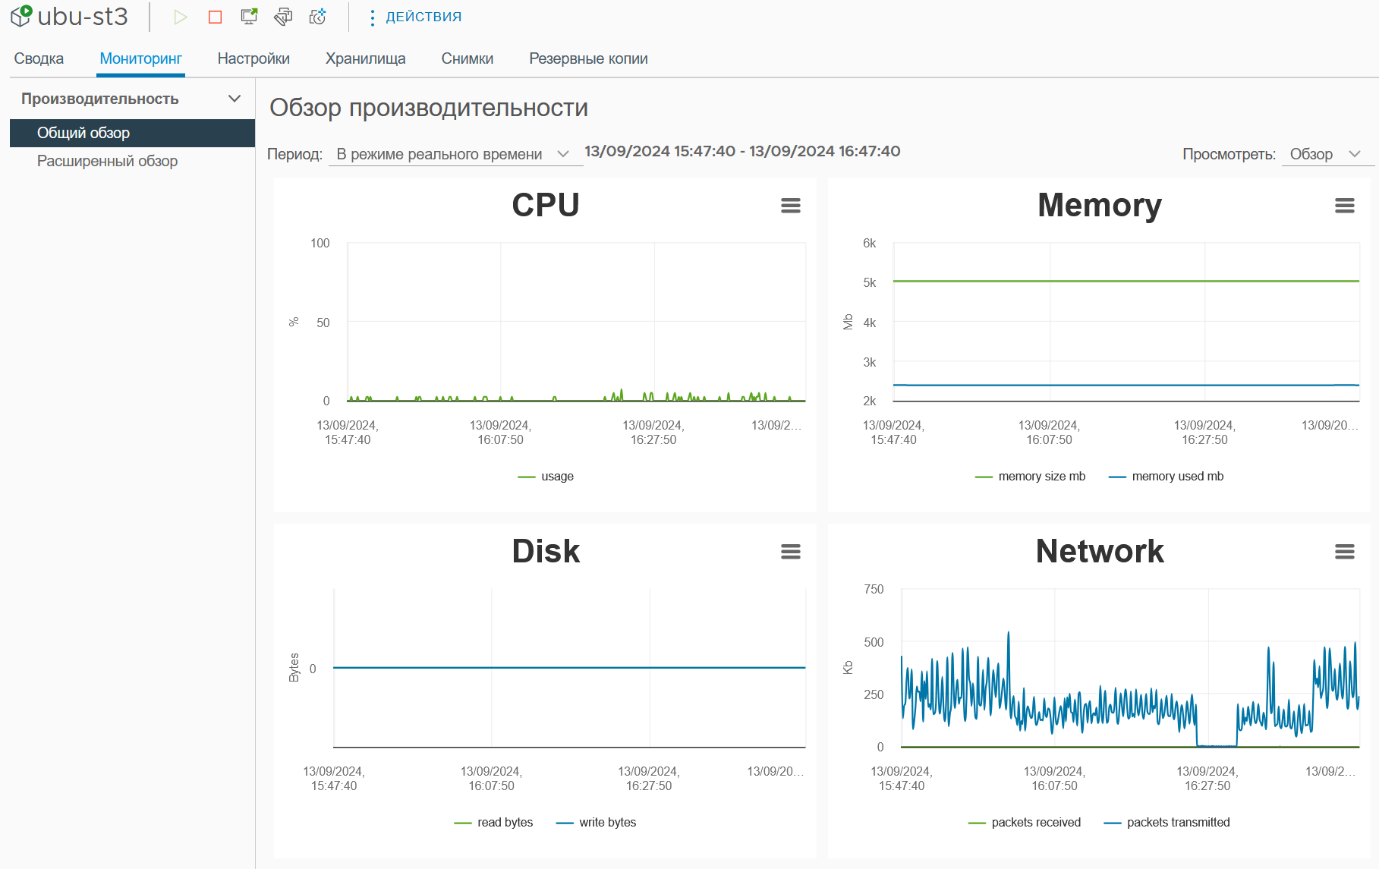Open the Период real-time dropdown
This screenshot has width=1379, height=869.
pos(455,154)
